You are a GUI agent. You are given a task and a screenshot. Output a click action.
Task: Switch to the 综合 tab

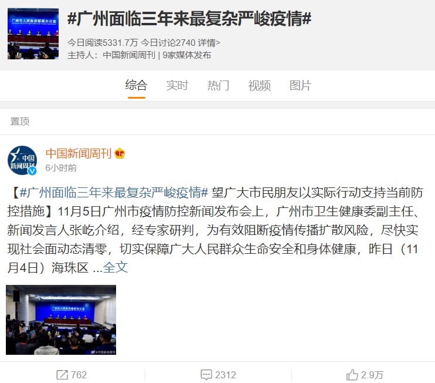[136, 85]
